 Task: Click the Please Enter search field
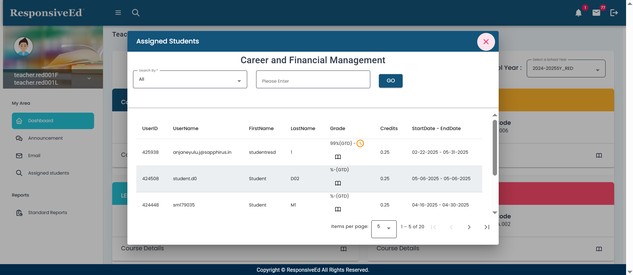(313, 80)
